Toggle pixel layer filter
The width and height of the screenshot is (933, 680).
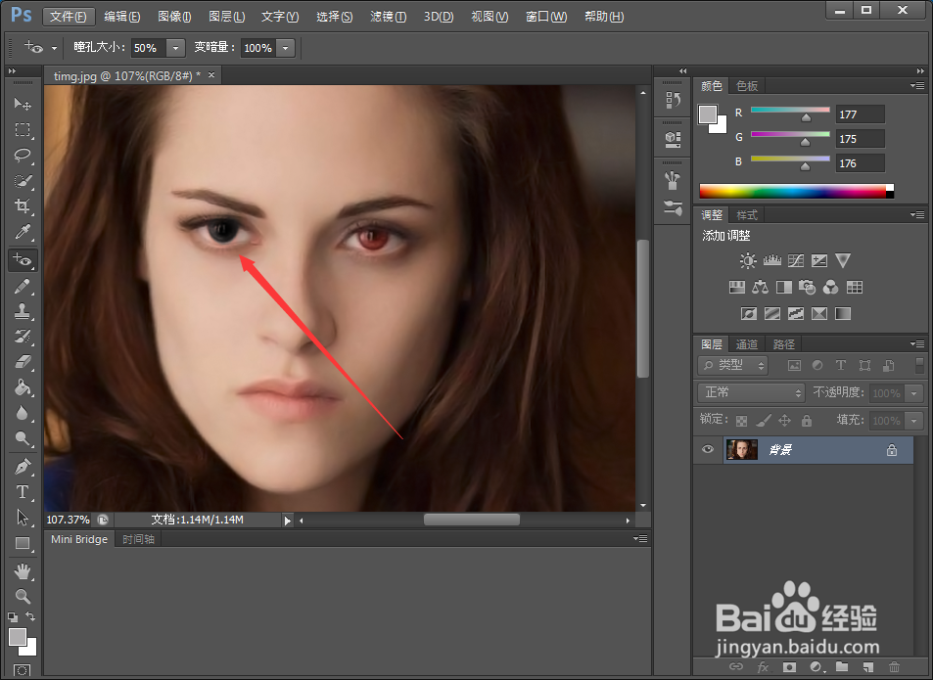[794, 366]
